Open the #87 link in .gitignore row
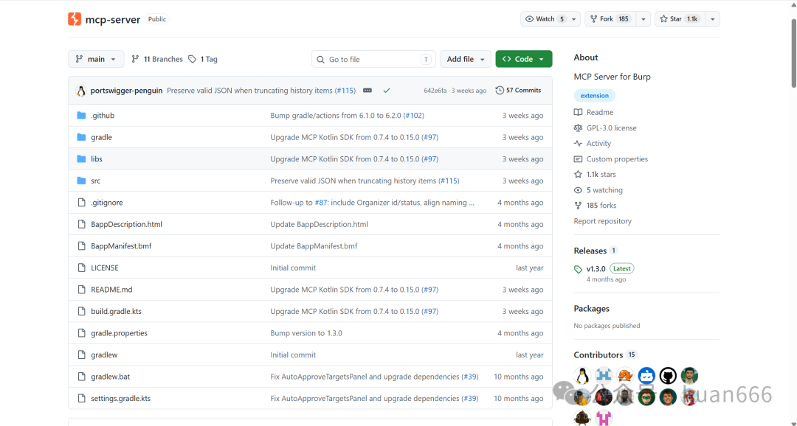 pos(321,203)
